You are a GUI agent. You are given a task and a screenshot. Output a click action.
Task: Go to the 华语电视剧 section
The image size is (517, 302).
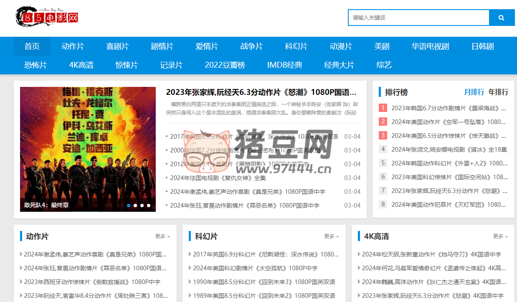[430, 46]
